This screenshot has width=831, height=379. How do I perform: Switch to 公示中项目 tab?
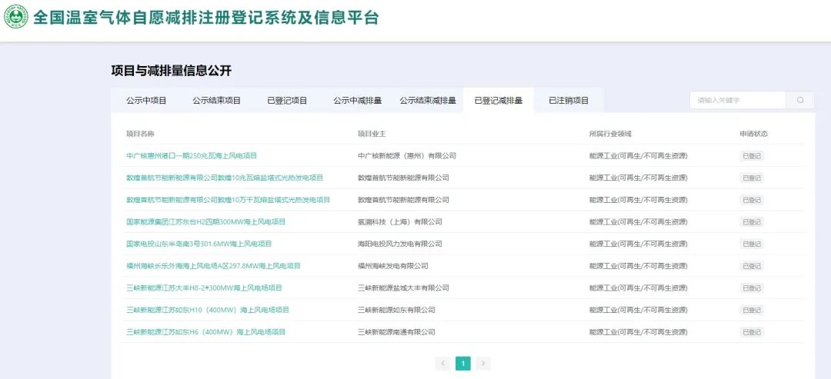coord(146,101)
